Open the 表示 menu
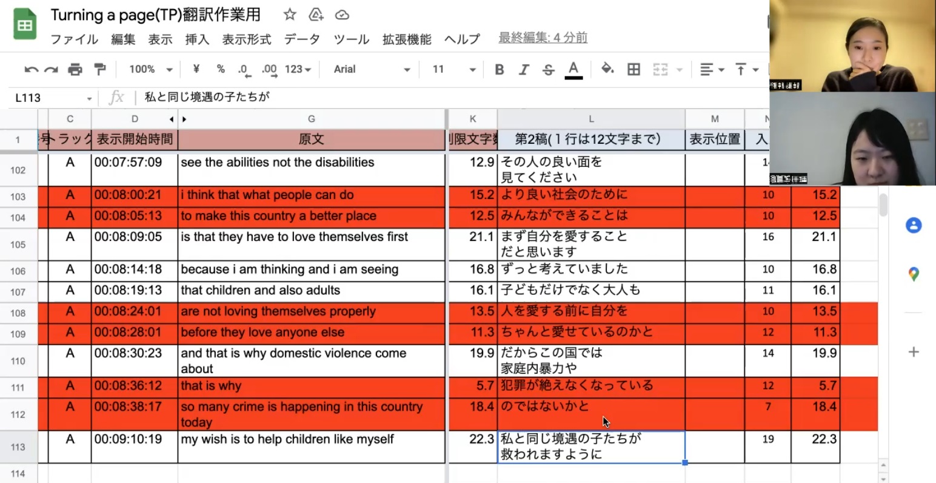This screenshot has width=936, height=483. point(160,39)
